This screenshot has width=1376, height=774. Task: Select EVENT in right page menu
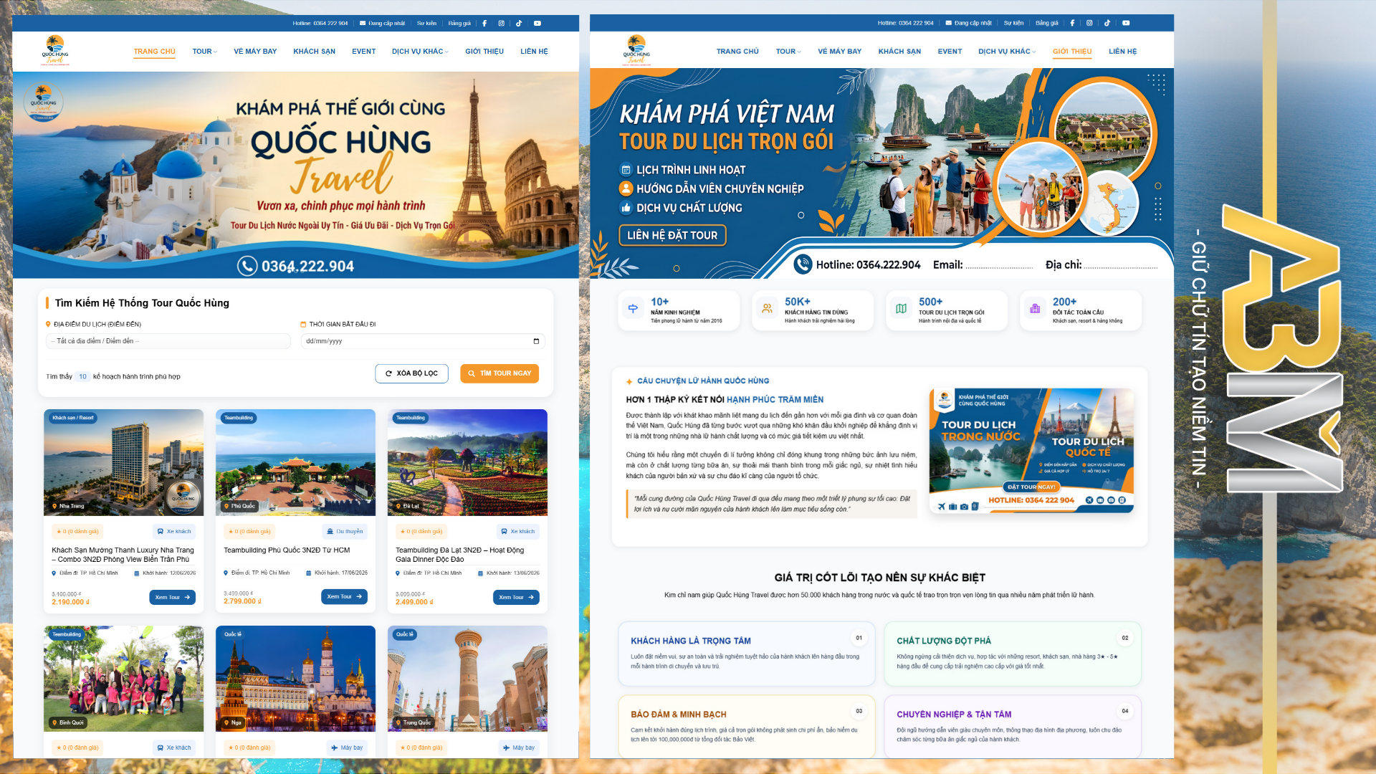pos(950,52)
